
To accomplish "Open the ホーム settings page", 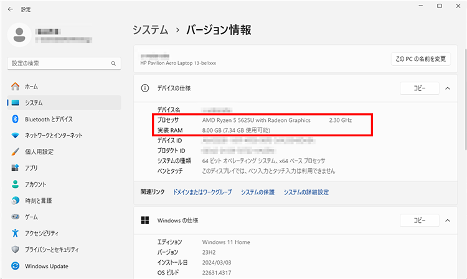I will coord(64,87).
